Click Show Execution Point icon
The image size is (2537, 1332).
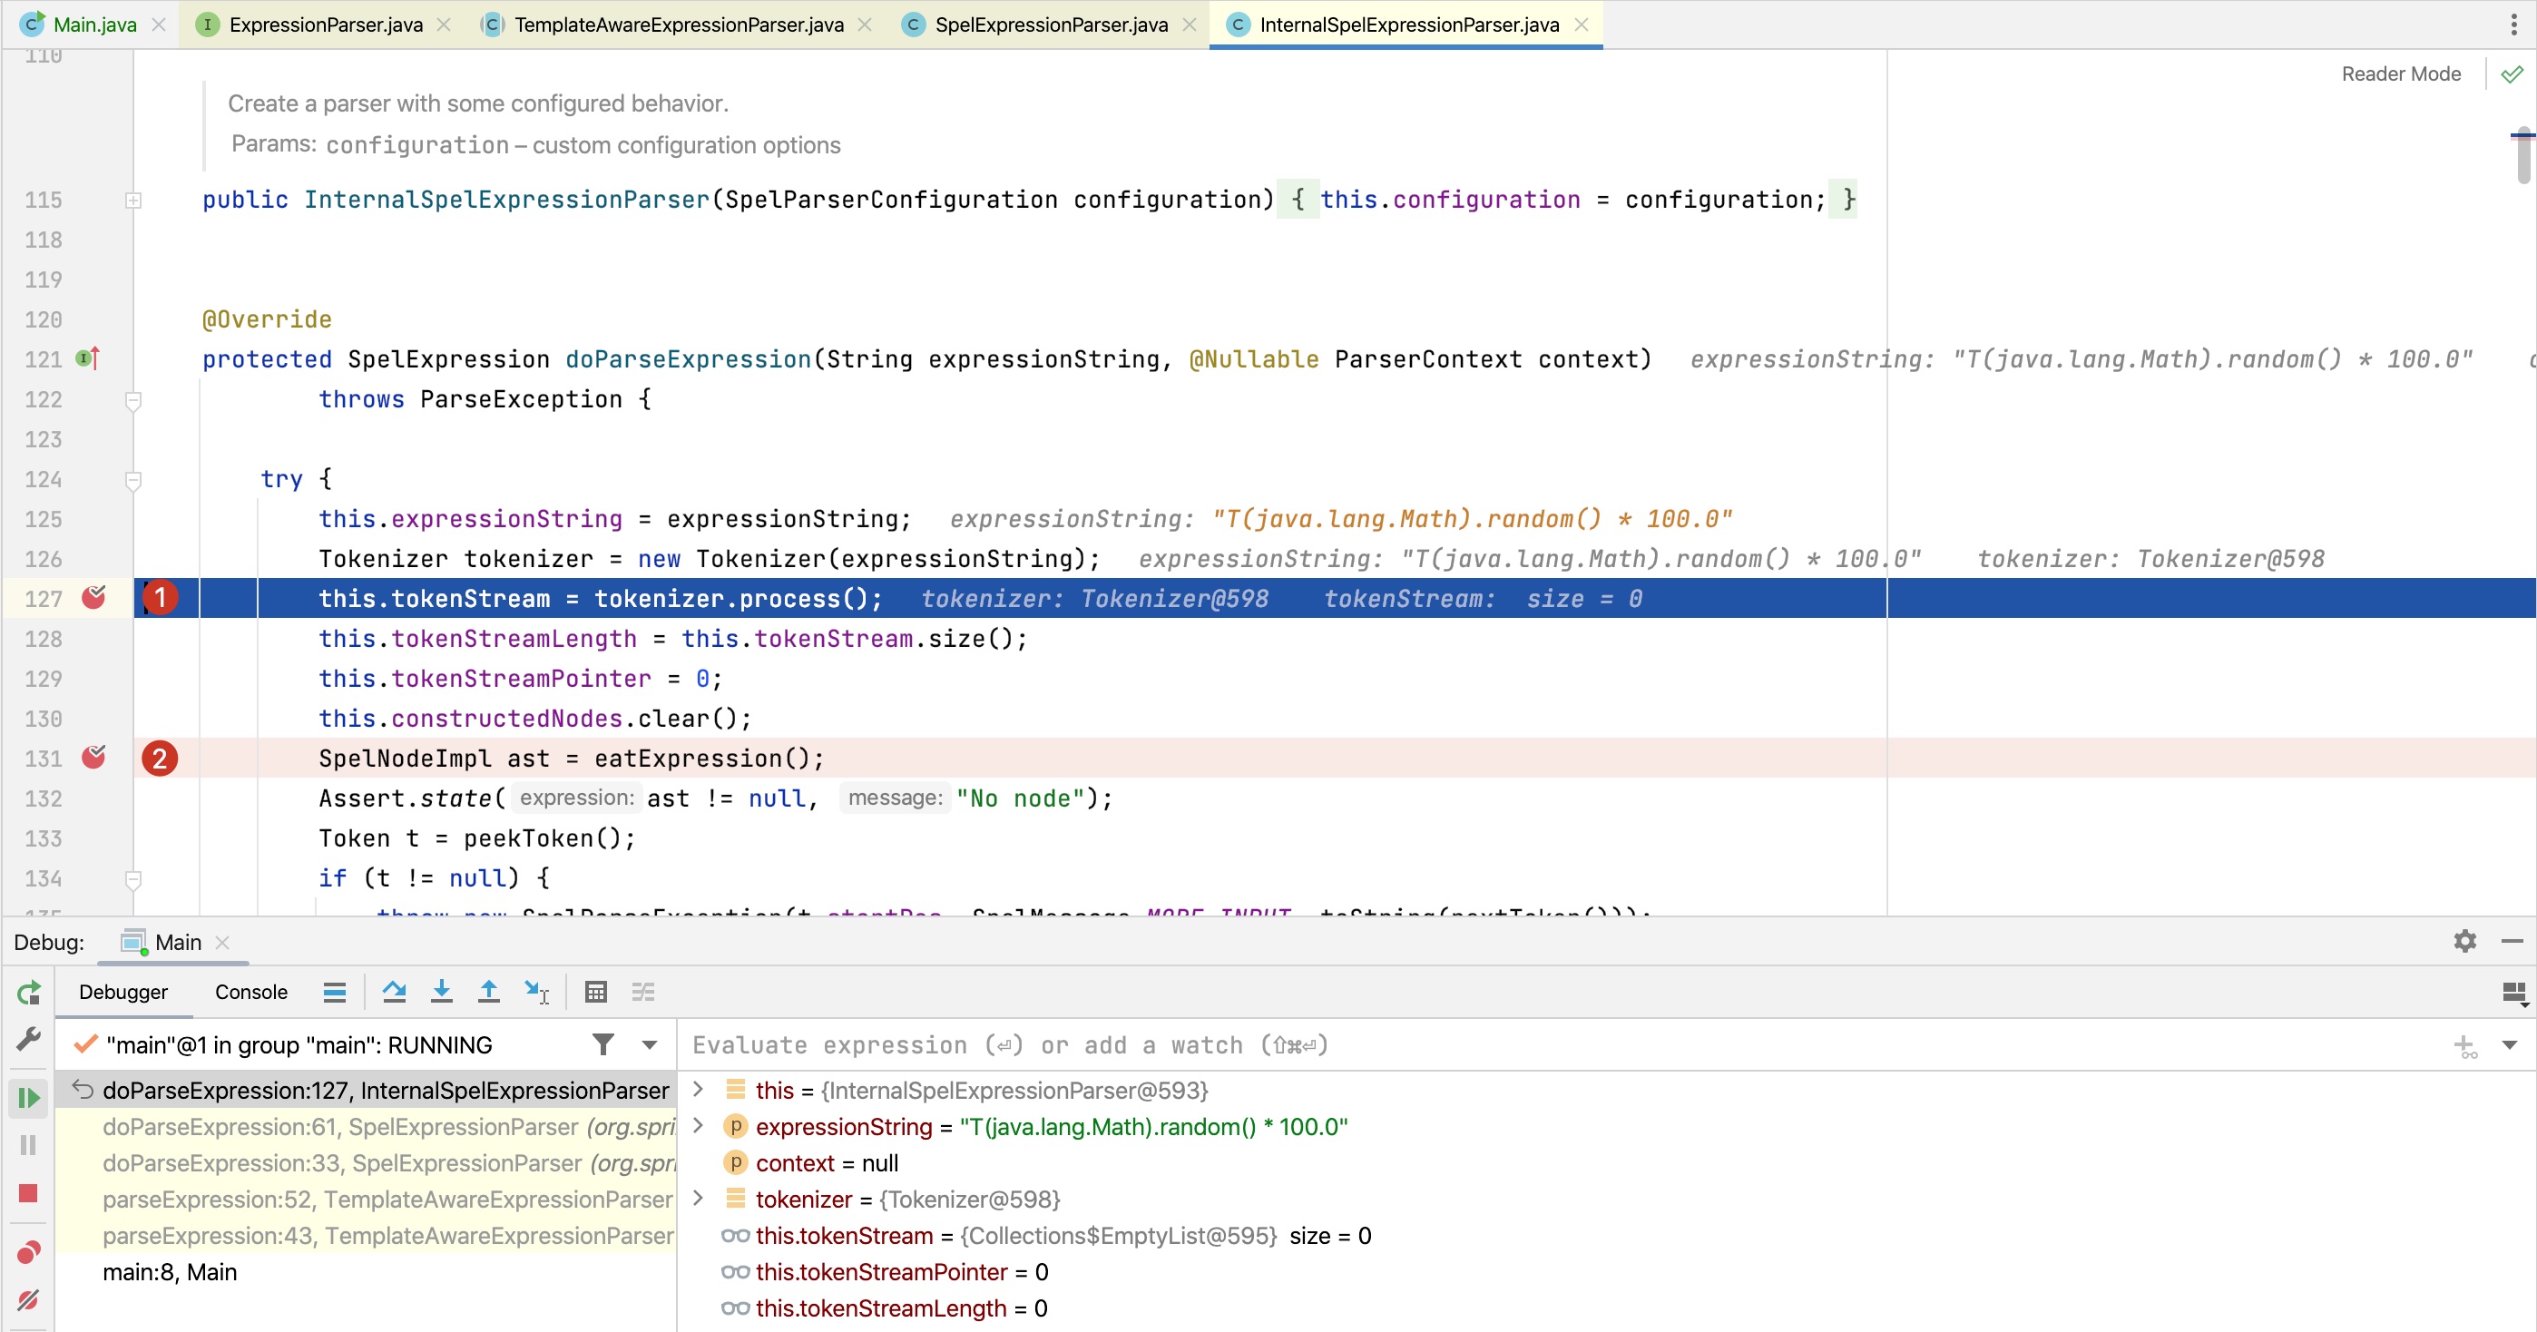(335, 992)
